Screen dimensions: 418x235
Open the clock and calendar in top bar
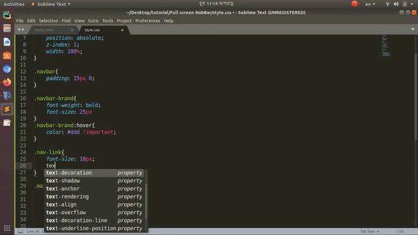(x=216, y=4)
